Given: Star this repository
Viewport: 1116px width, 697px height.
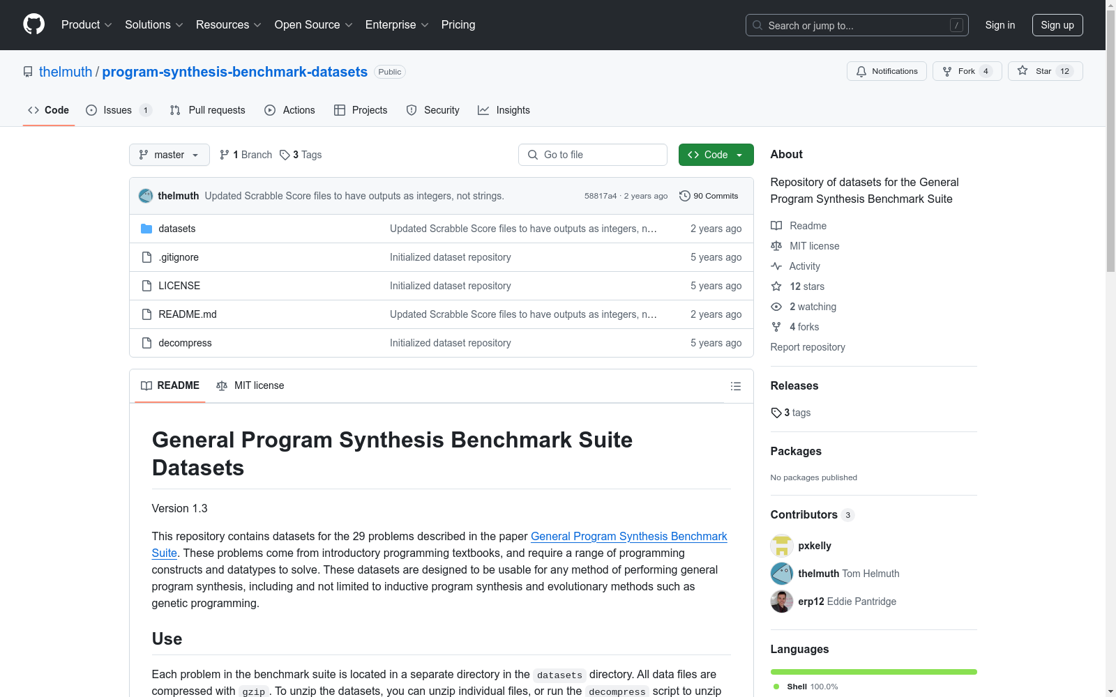Looking at the screenshot, I should 1045,71.
